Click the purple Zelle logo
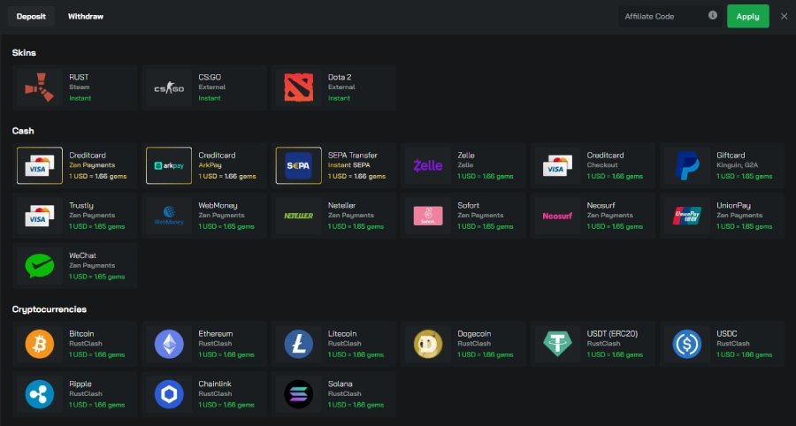The width and height of the screenshot is (796, 426). 428,165
